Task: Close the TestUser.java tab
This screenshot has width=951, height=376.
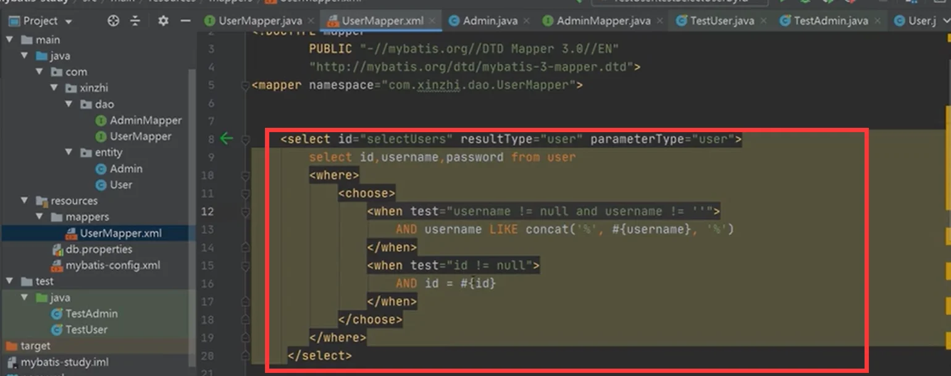Action: [x=763, y=21]
